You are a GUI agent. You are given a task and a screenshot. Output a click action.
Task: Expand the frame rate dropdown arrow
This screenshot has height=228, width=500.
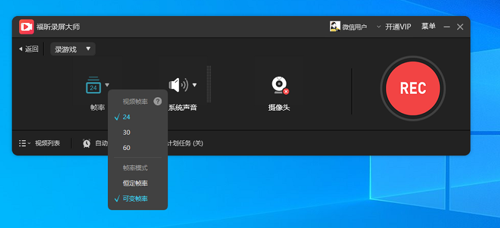(107, 85)
